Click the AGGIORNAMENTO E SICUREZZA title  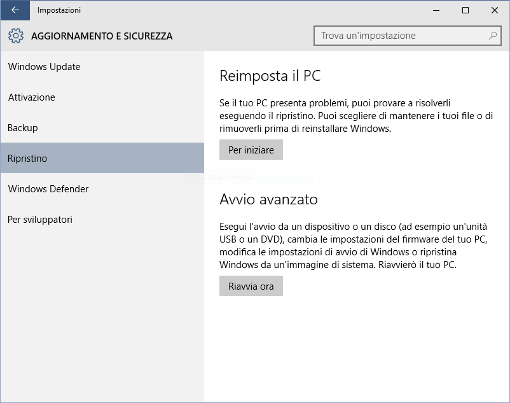click(x=102, y=36)
